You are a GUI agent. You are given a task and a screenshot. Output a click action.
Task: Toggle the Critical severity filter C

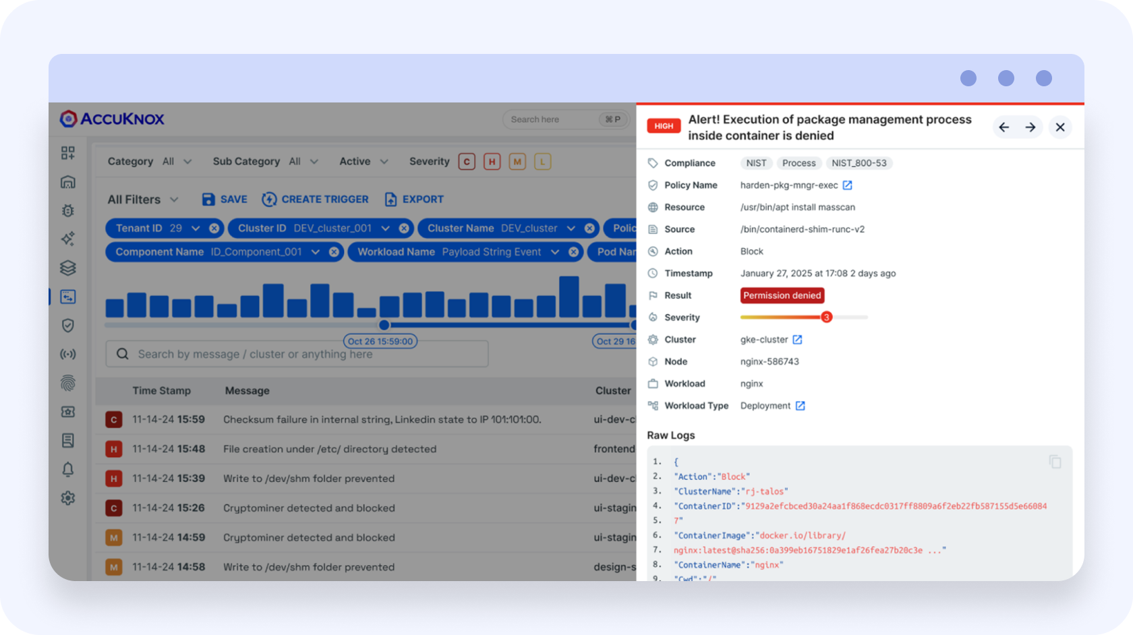(467, 162)
